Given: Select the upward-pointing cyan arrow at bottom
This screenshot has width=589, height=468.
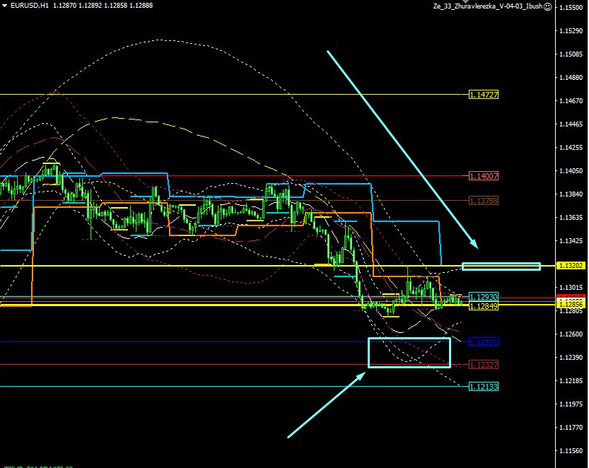Looking at the screenshot, I should (325, 405).
